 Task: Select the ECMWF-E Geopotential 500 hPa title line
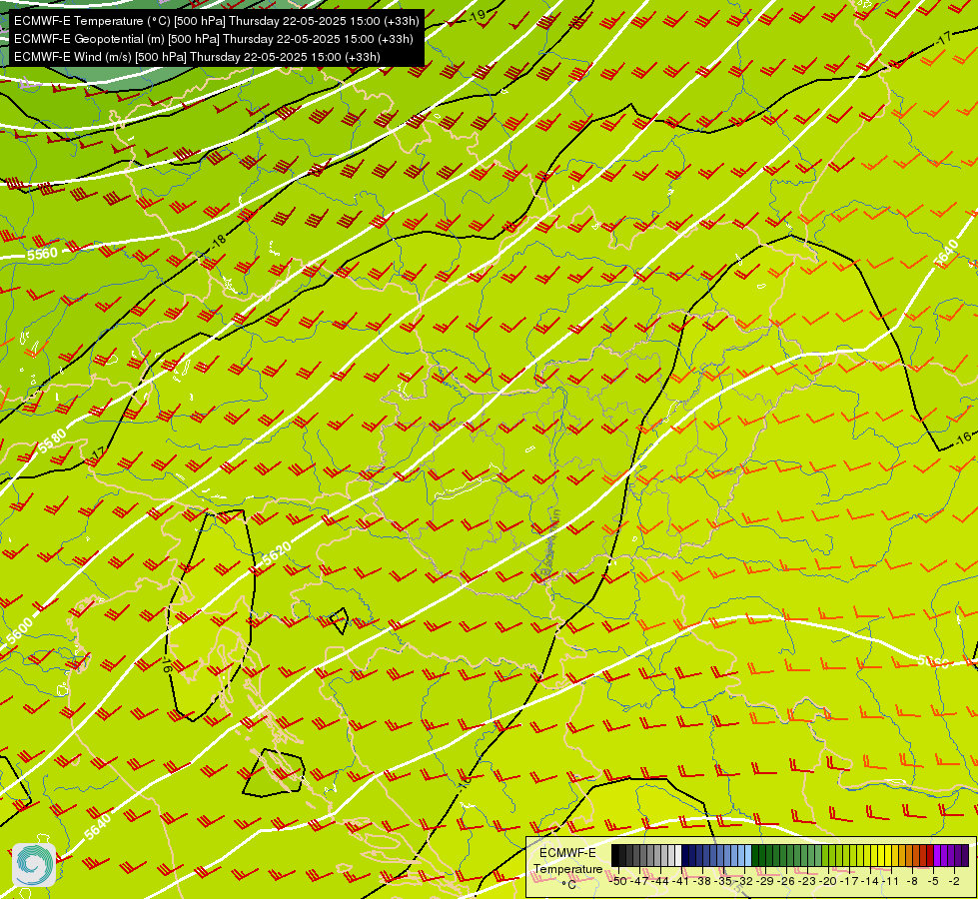214,39
